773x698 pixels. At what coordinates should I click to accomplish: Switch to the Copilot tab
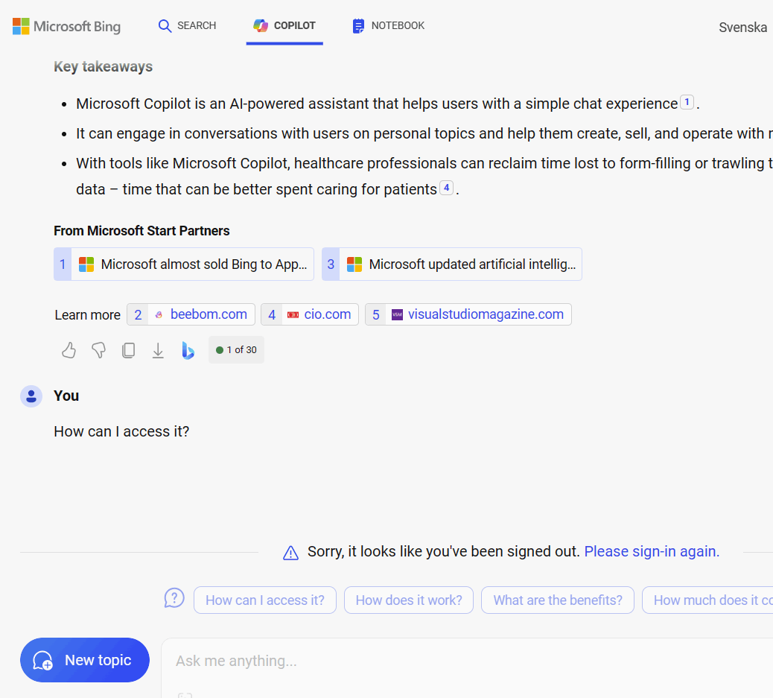[x=284, y=25]
